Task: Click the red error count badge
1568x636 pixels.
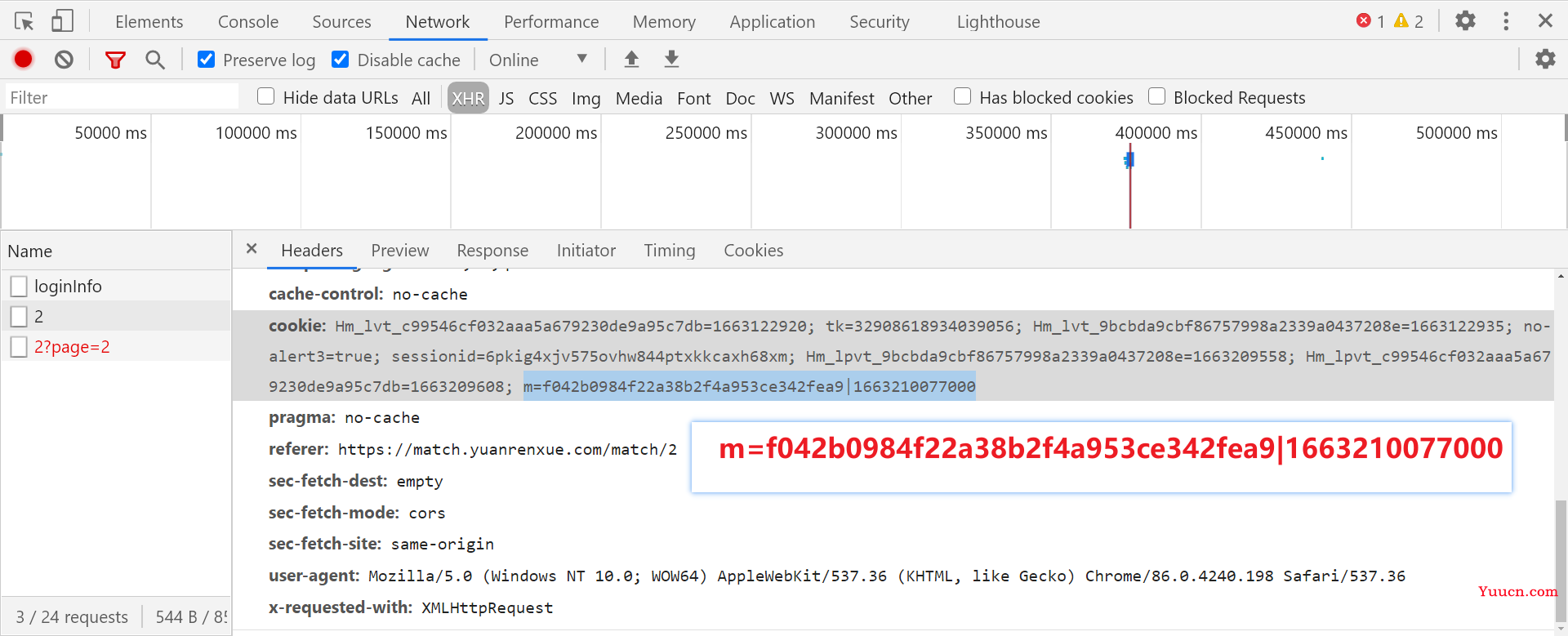Action: (1370, 21)
